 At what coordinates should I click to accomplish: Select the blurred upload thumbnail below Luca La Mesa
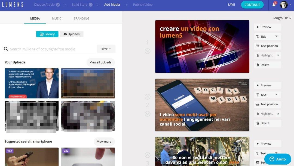point(32,116)
